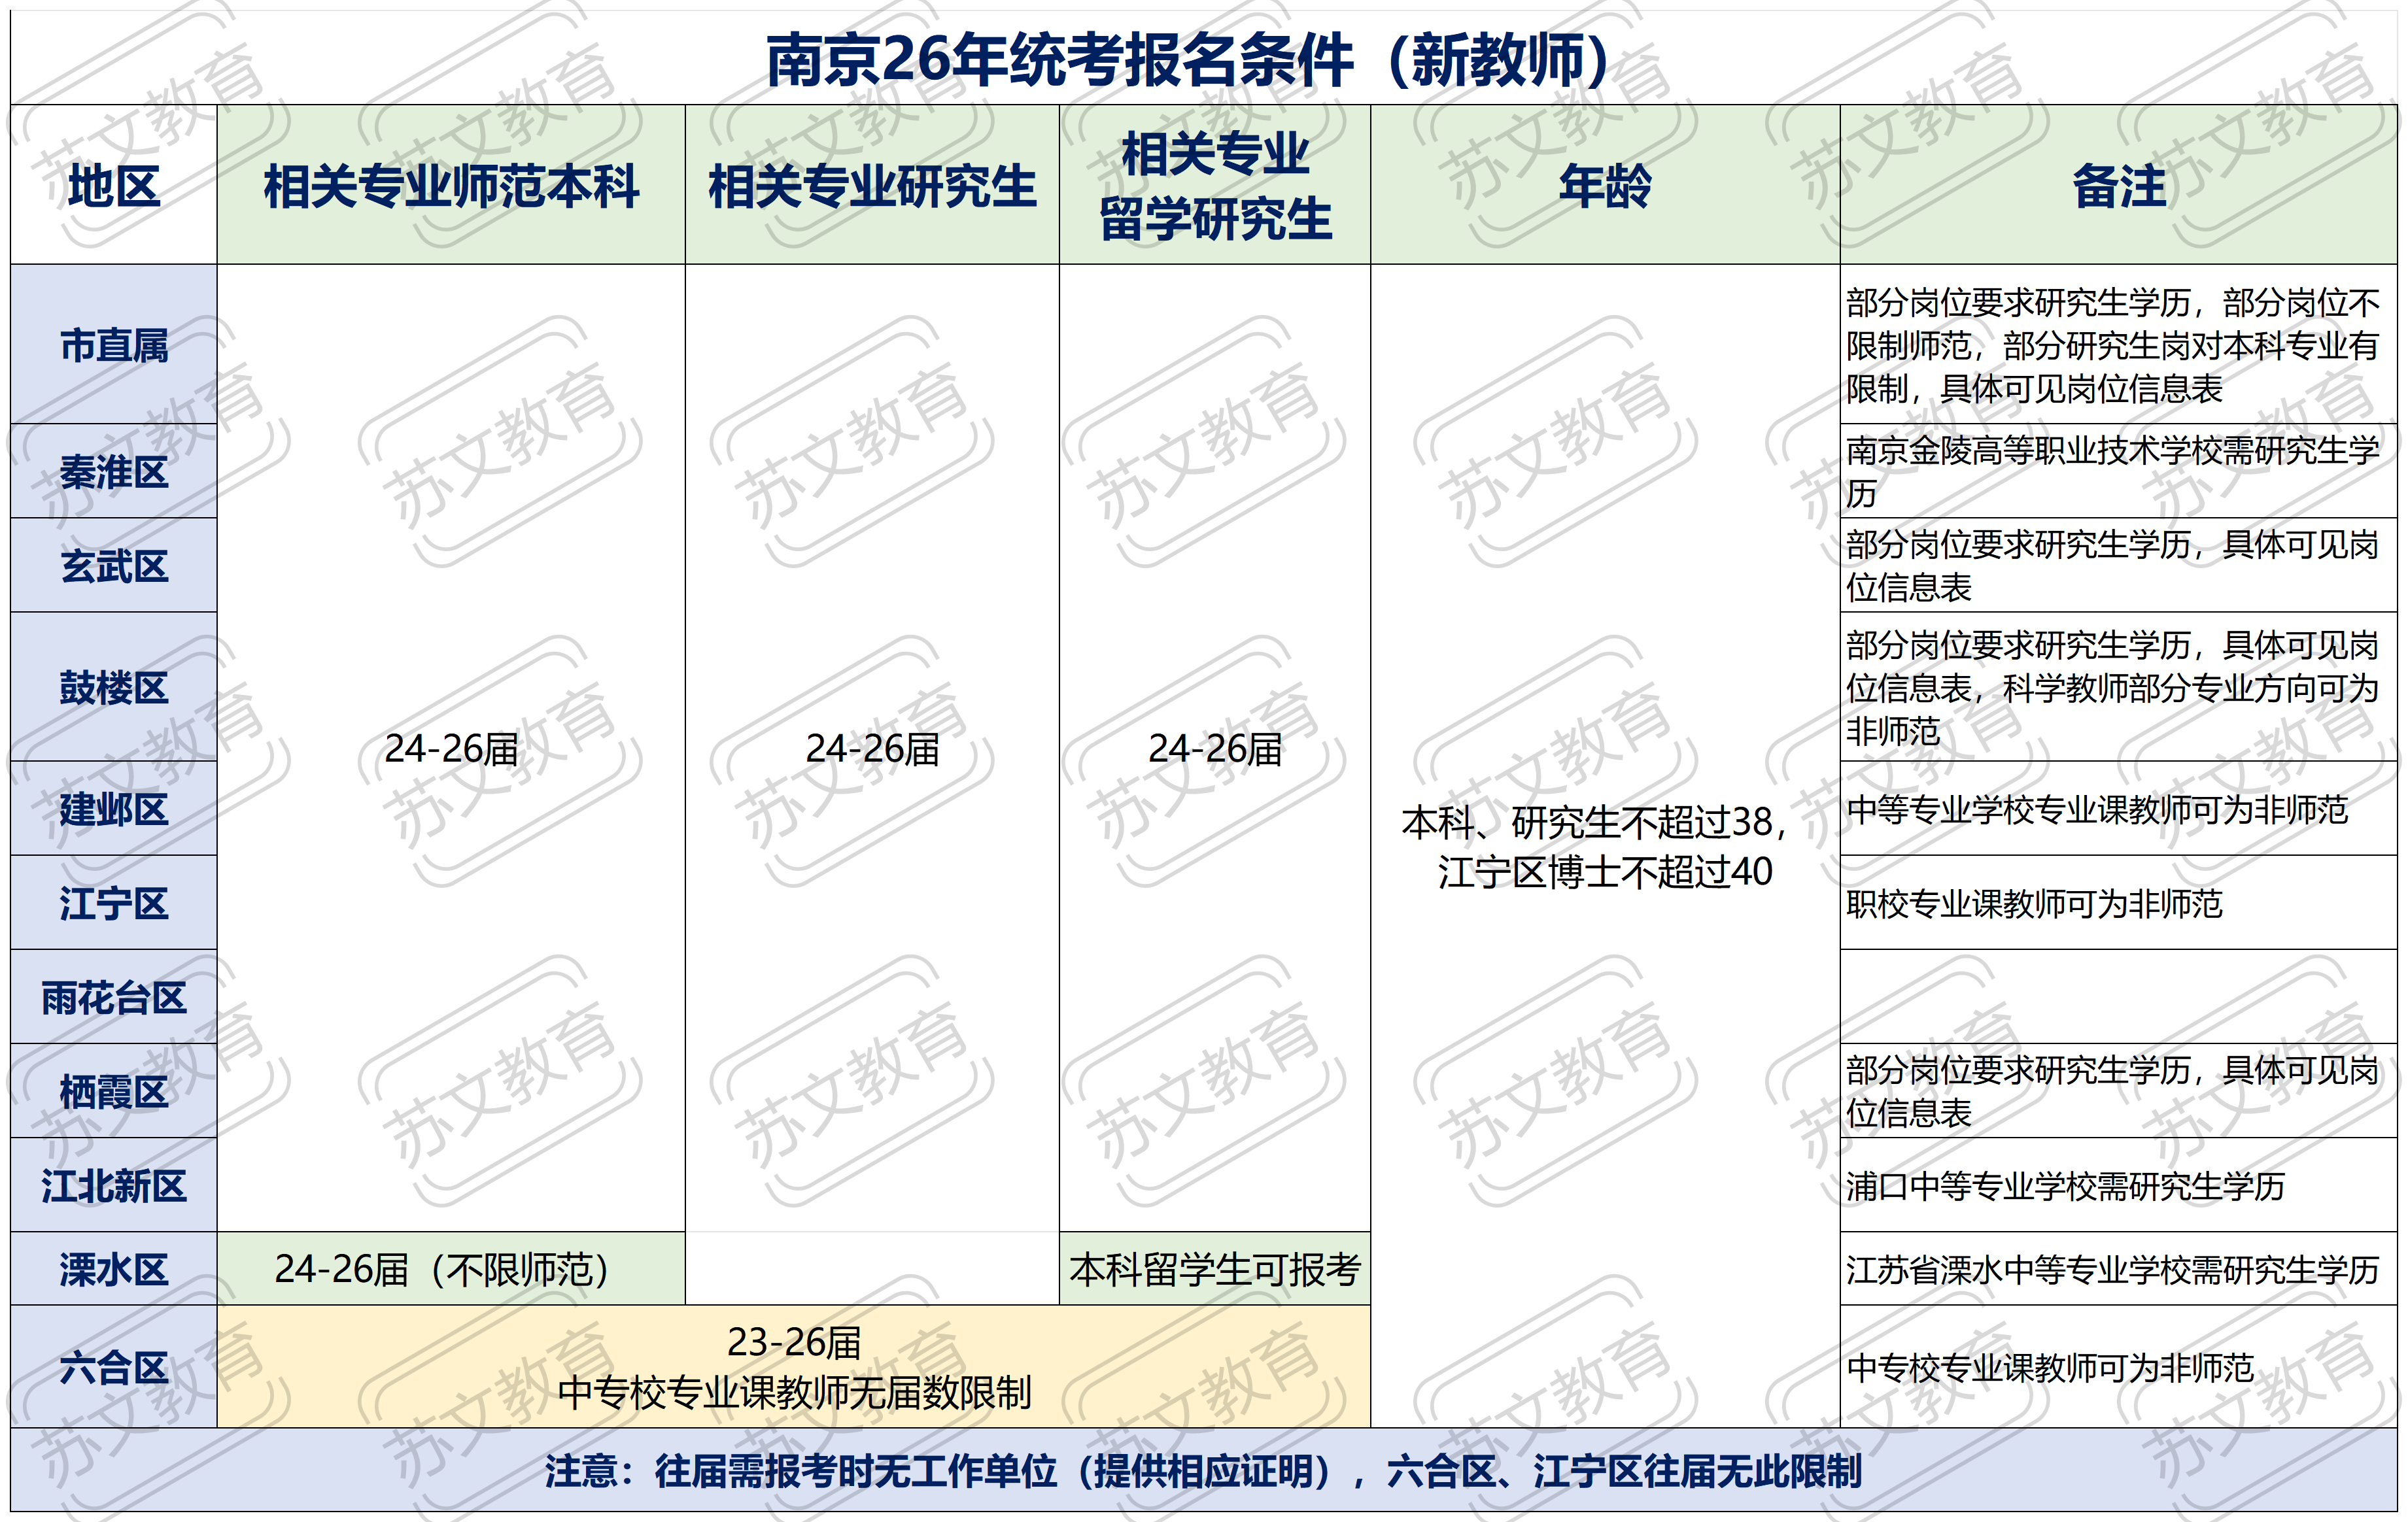Screen dimensions: 2408x1522
Task: Select the 江北新区 row label
Action: click(114, 1185)
